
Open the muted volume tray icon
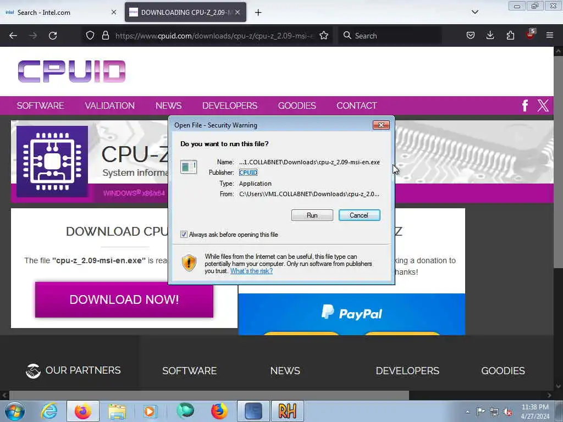[x=507, y=412]
